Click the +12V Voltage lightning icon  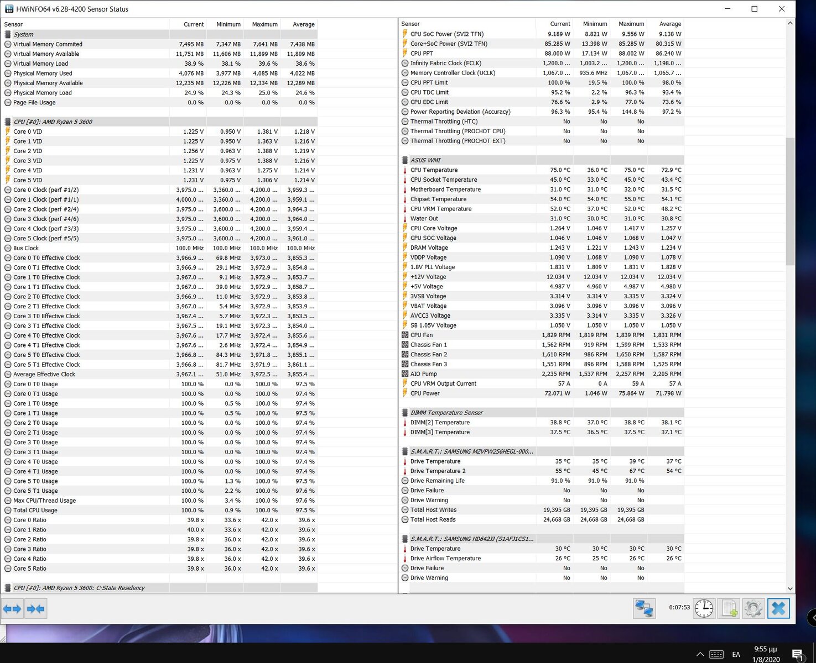[x=405, y=277]
